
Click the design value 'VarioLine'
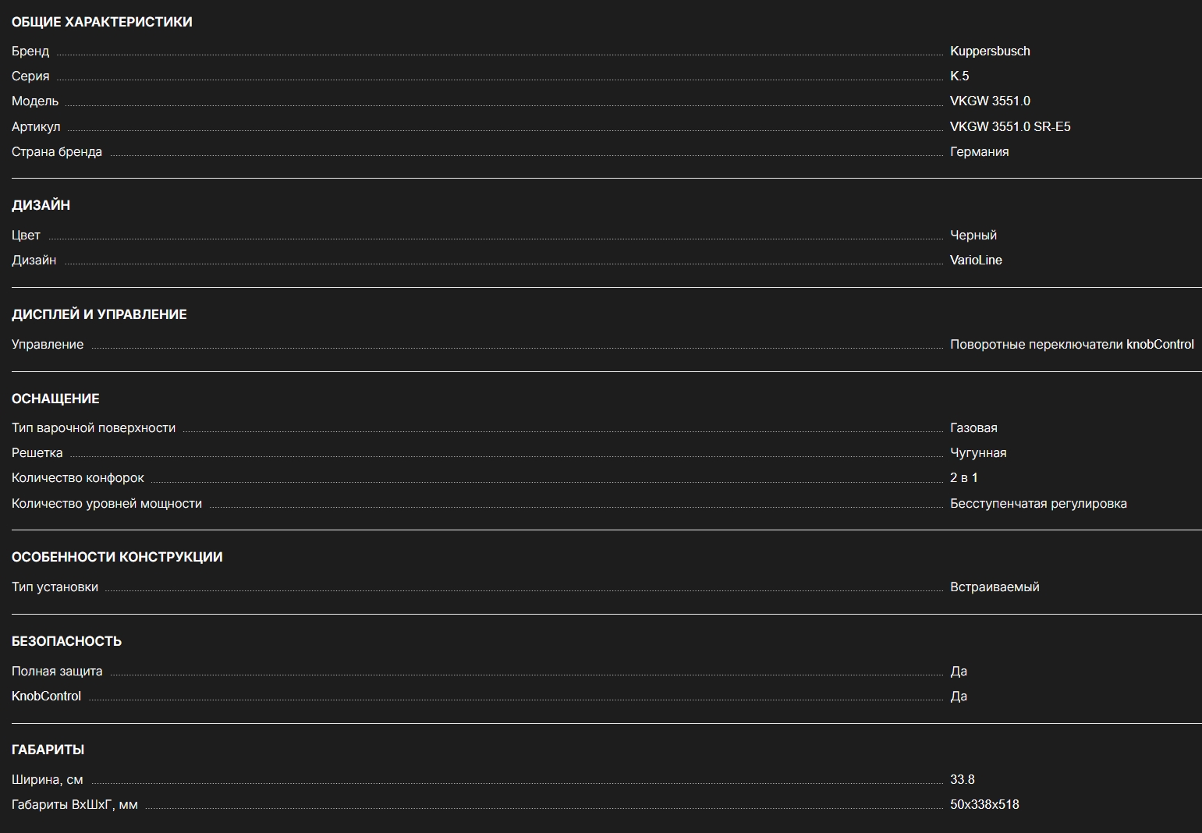[976, 261]
